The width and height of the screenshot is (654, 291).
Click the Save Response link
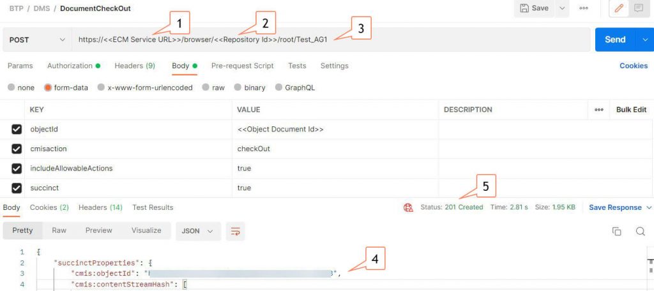point(615,207)
